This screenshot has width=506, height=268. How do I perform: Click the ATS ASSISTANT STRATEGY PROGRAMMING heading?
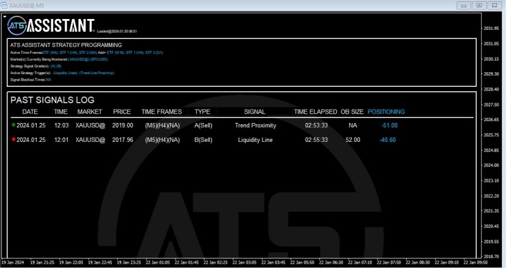66,45
